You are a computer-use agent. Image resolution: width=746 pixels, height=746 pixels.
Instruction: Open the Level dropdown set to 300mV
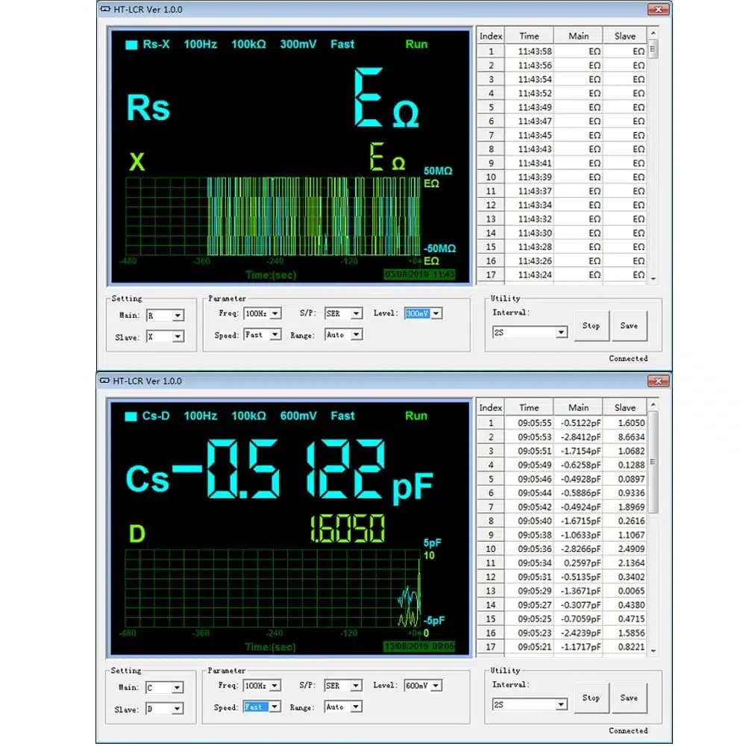tap(436, 314)
